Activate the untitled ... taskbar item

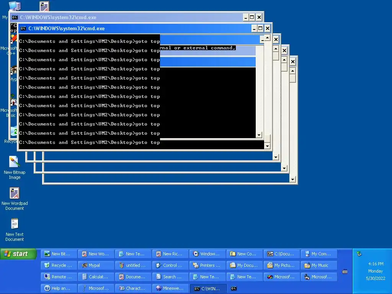[133, 265]
